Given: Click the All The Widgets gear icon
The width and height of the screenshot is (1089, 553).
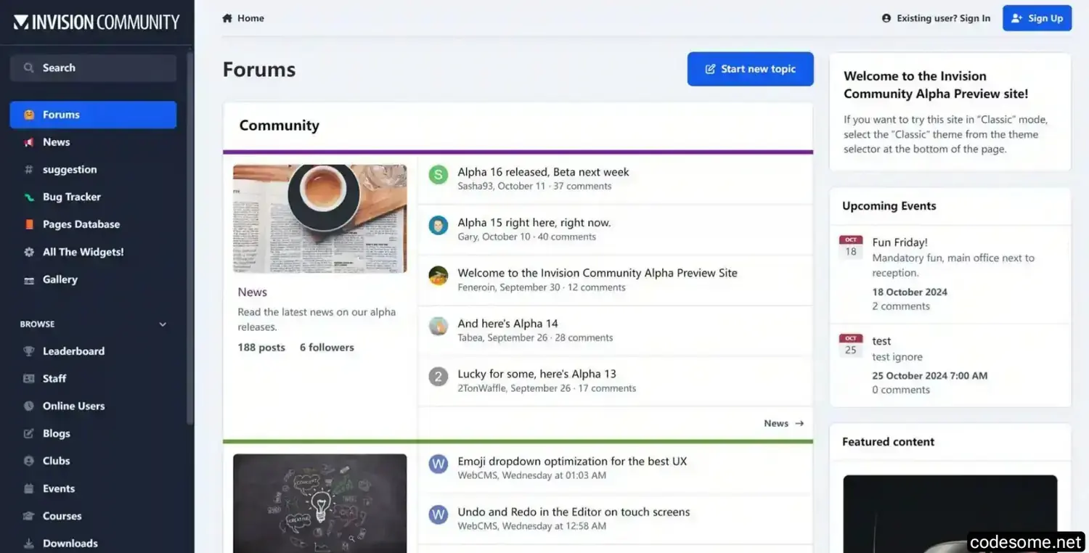Looking at the screenshot, I should 29,253.
